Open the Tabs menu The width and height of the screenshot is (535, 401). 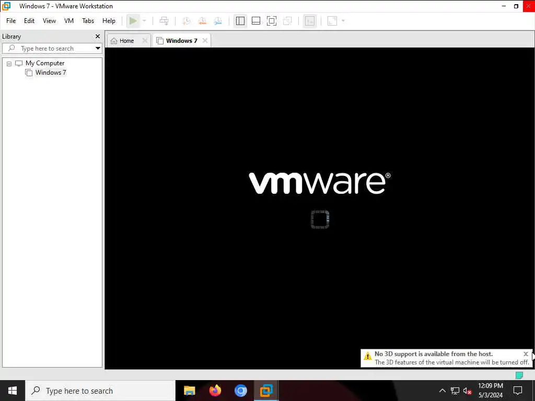[x=88, y=21]
